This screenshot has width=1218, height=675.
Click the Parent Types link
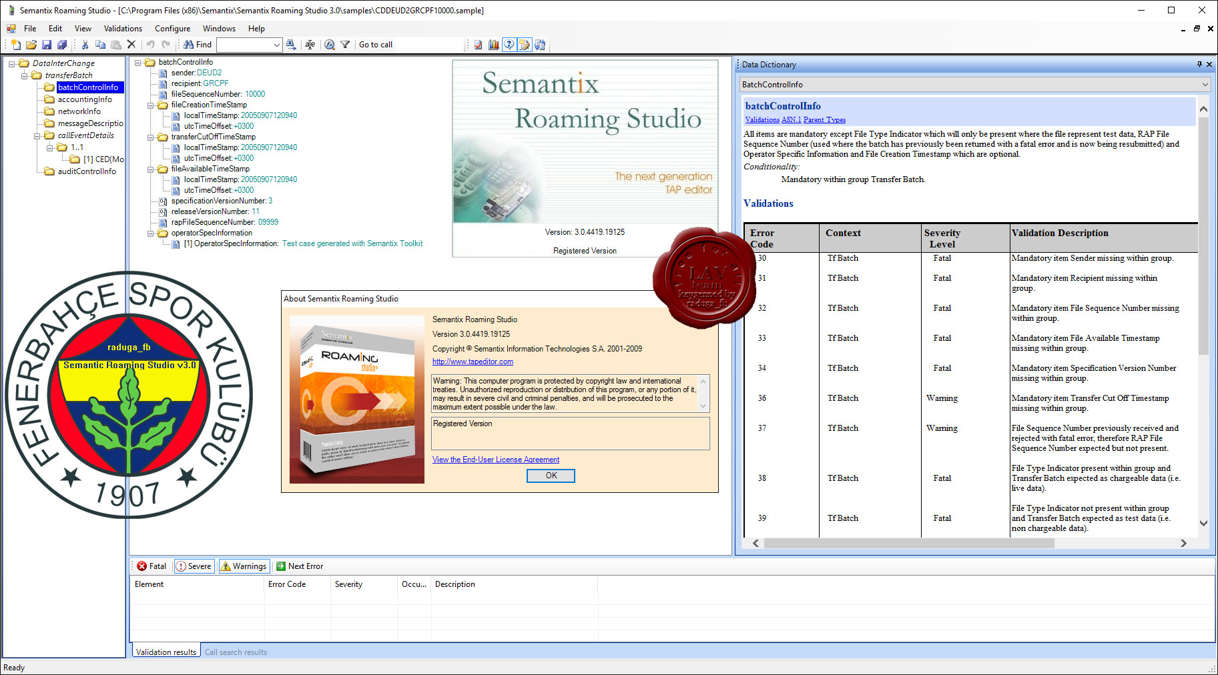824,120
